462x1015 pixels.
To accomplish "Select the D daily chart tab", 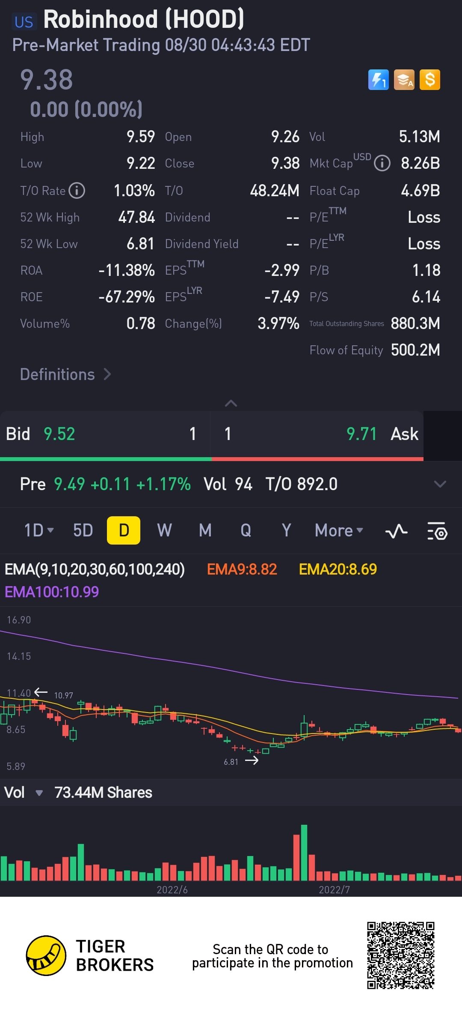I will point(124,530).
